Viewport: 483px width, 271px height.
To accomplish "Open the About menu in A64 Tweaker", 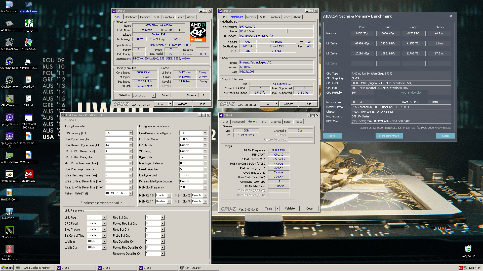I will pyautogui.click(x=72, y=120).
